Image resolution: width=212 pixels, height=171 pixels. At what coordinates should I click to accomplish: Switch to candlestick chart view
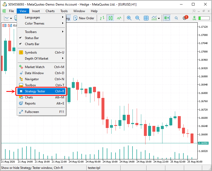(x=111, y=18)
